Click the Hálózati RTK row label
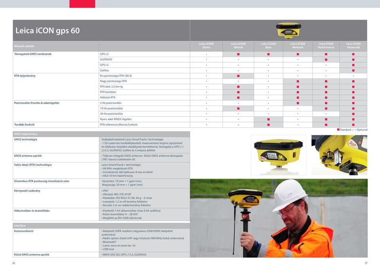The width and height of the screenshot is (380, 265). (x=108, y=98)
